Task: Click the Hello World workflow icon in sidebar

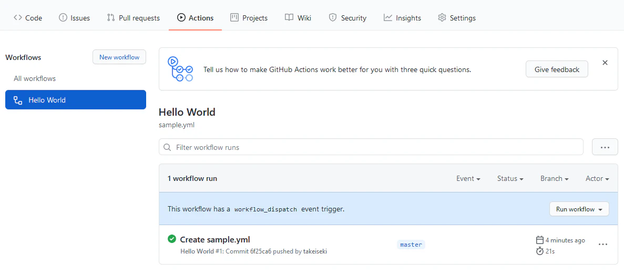Action: [x=18, y=100]
